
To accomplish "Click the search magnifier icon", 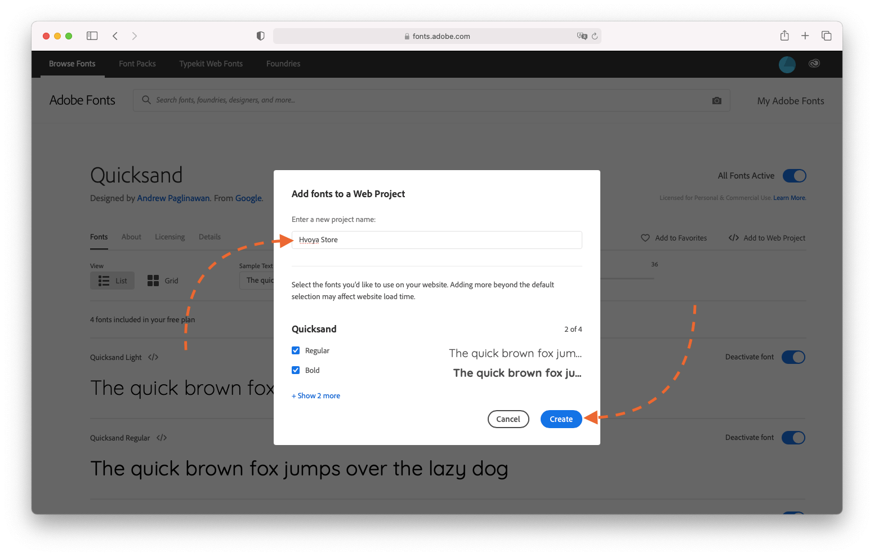I will click(146, 100).
